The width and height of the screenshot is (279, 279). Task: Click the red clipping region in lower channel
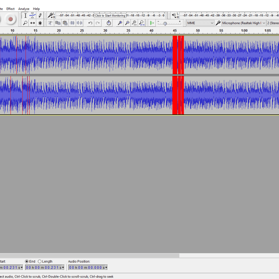click(178, 95)
